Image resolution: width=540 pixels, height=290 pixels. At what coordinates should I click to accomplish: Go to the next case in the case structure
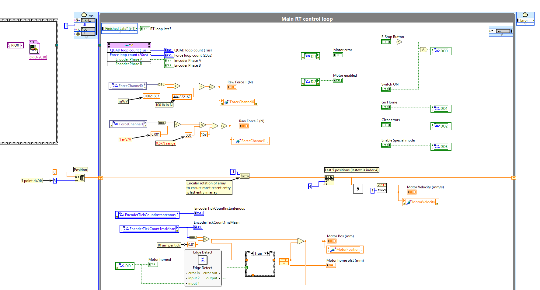pos(268,253)
